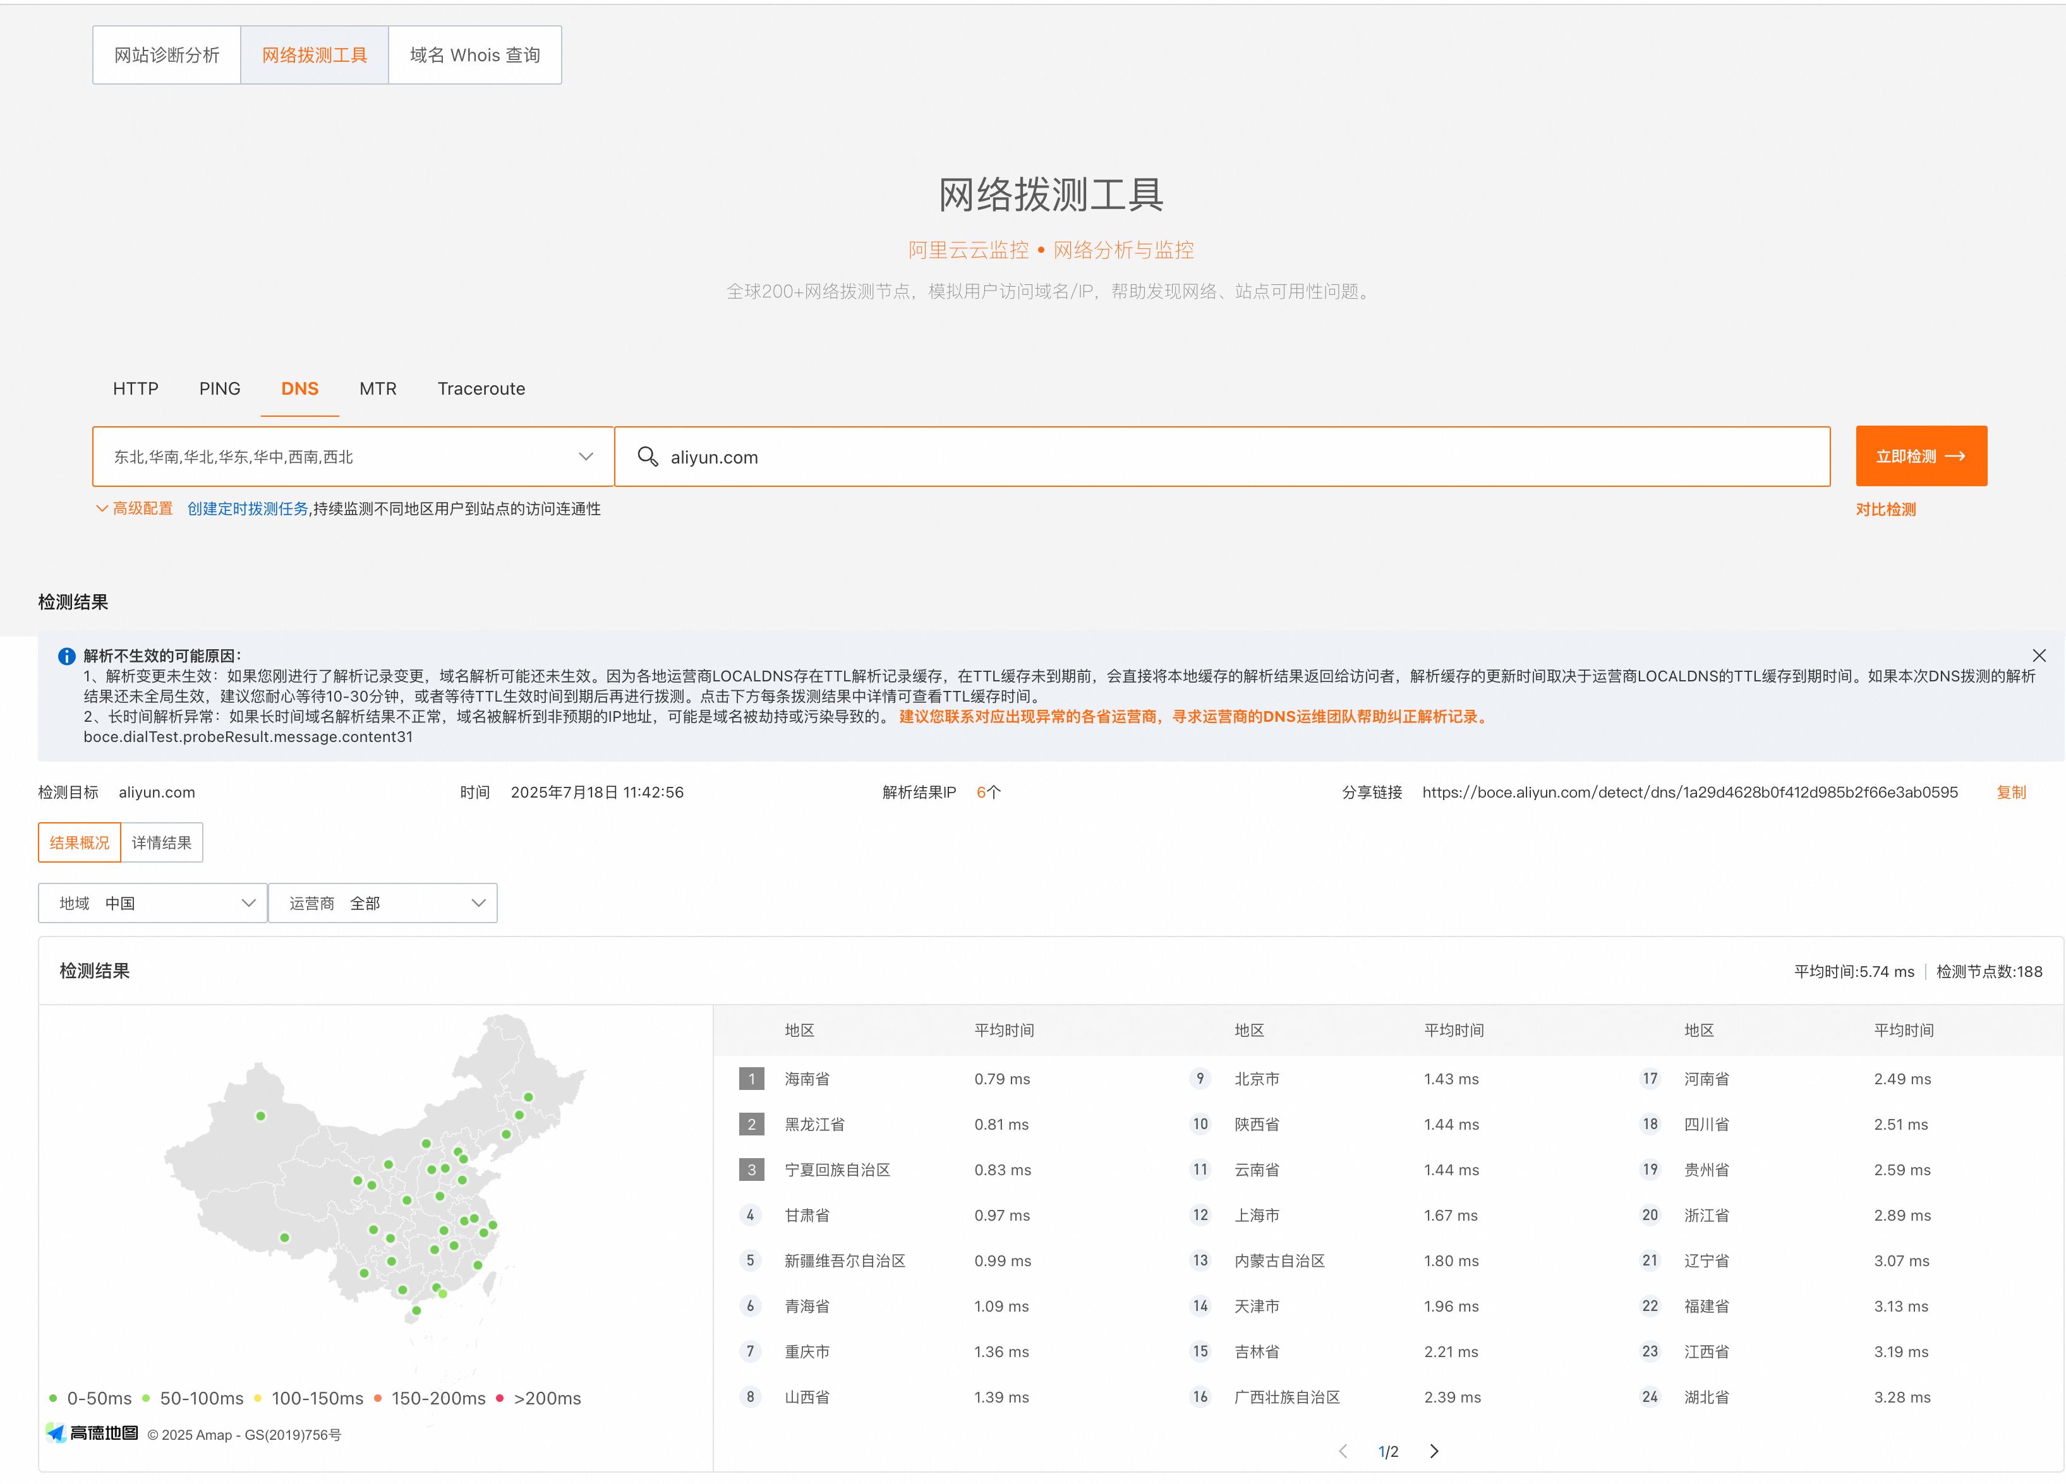Select the 网络拨测工具 tab

pyautogui.click(x=314, y=55)
